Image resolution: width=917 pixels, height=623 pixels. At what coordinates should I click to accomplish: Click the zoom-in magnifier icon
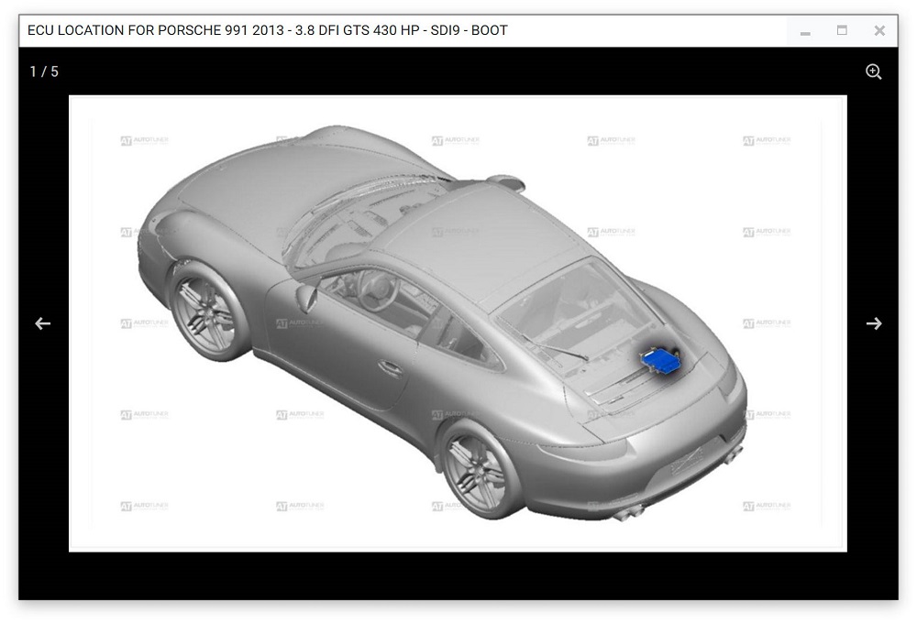tap(873, 71)
